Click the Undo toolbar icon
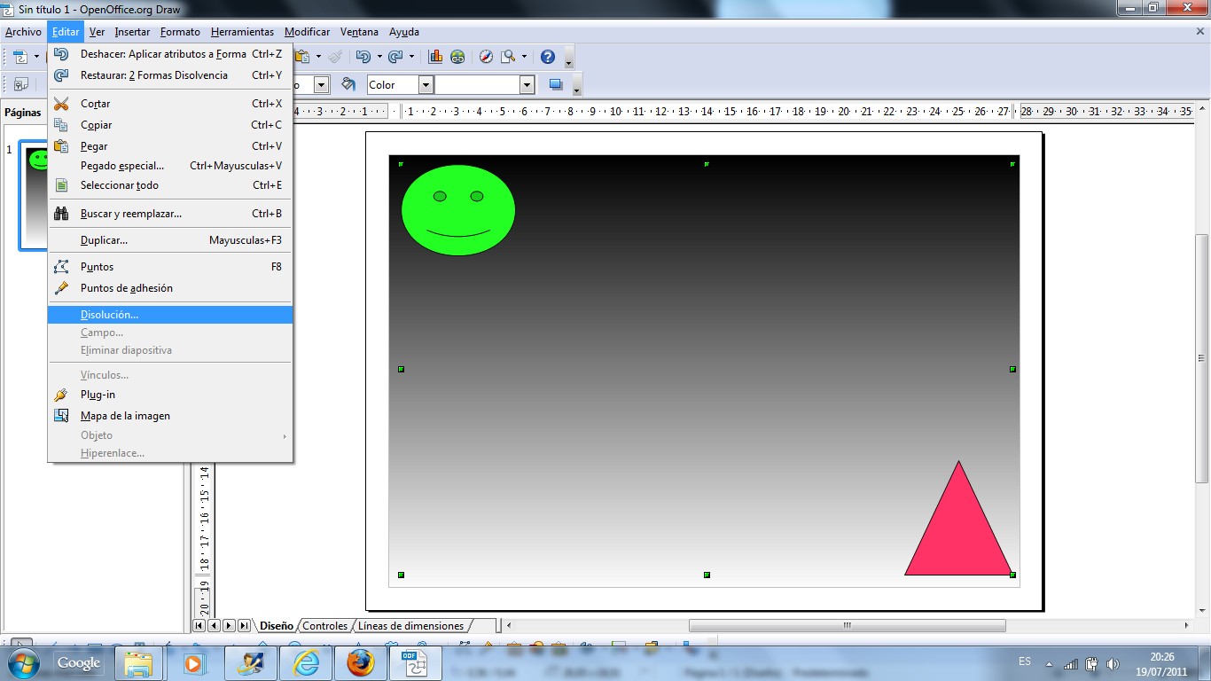 click(x=363, y=57)
